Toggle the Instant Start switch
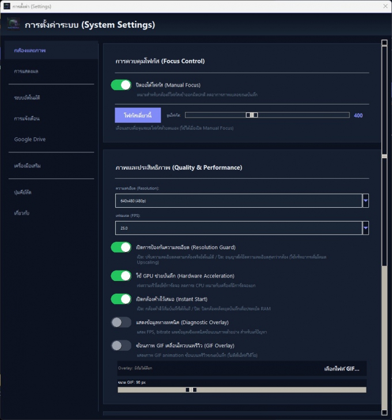The height and width of the screenshot is (420, 392). 121,299
